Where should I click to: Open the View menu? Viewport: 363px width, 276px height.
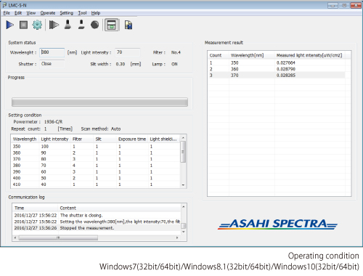click(x=31, y=13)
